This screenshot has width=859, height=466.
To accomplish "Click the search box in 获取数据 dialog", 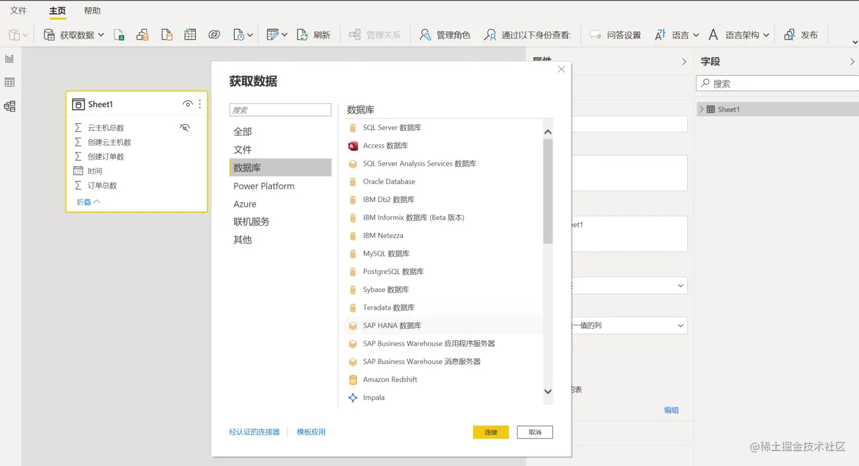I will [x=280, y=110].
